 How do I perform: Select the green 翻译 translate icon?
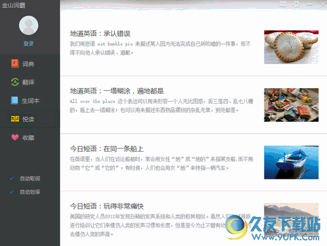(x=15, y=82)
